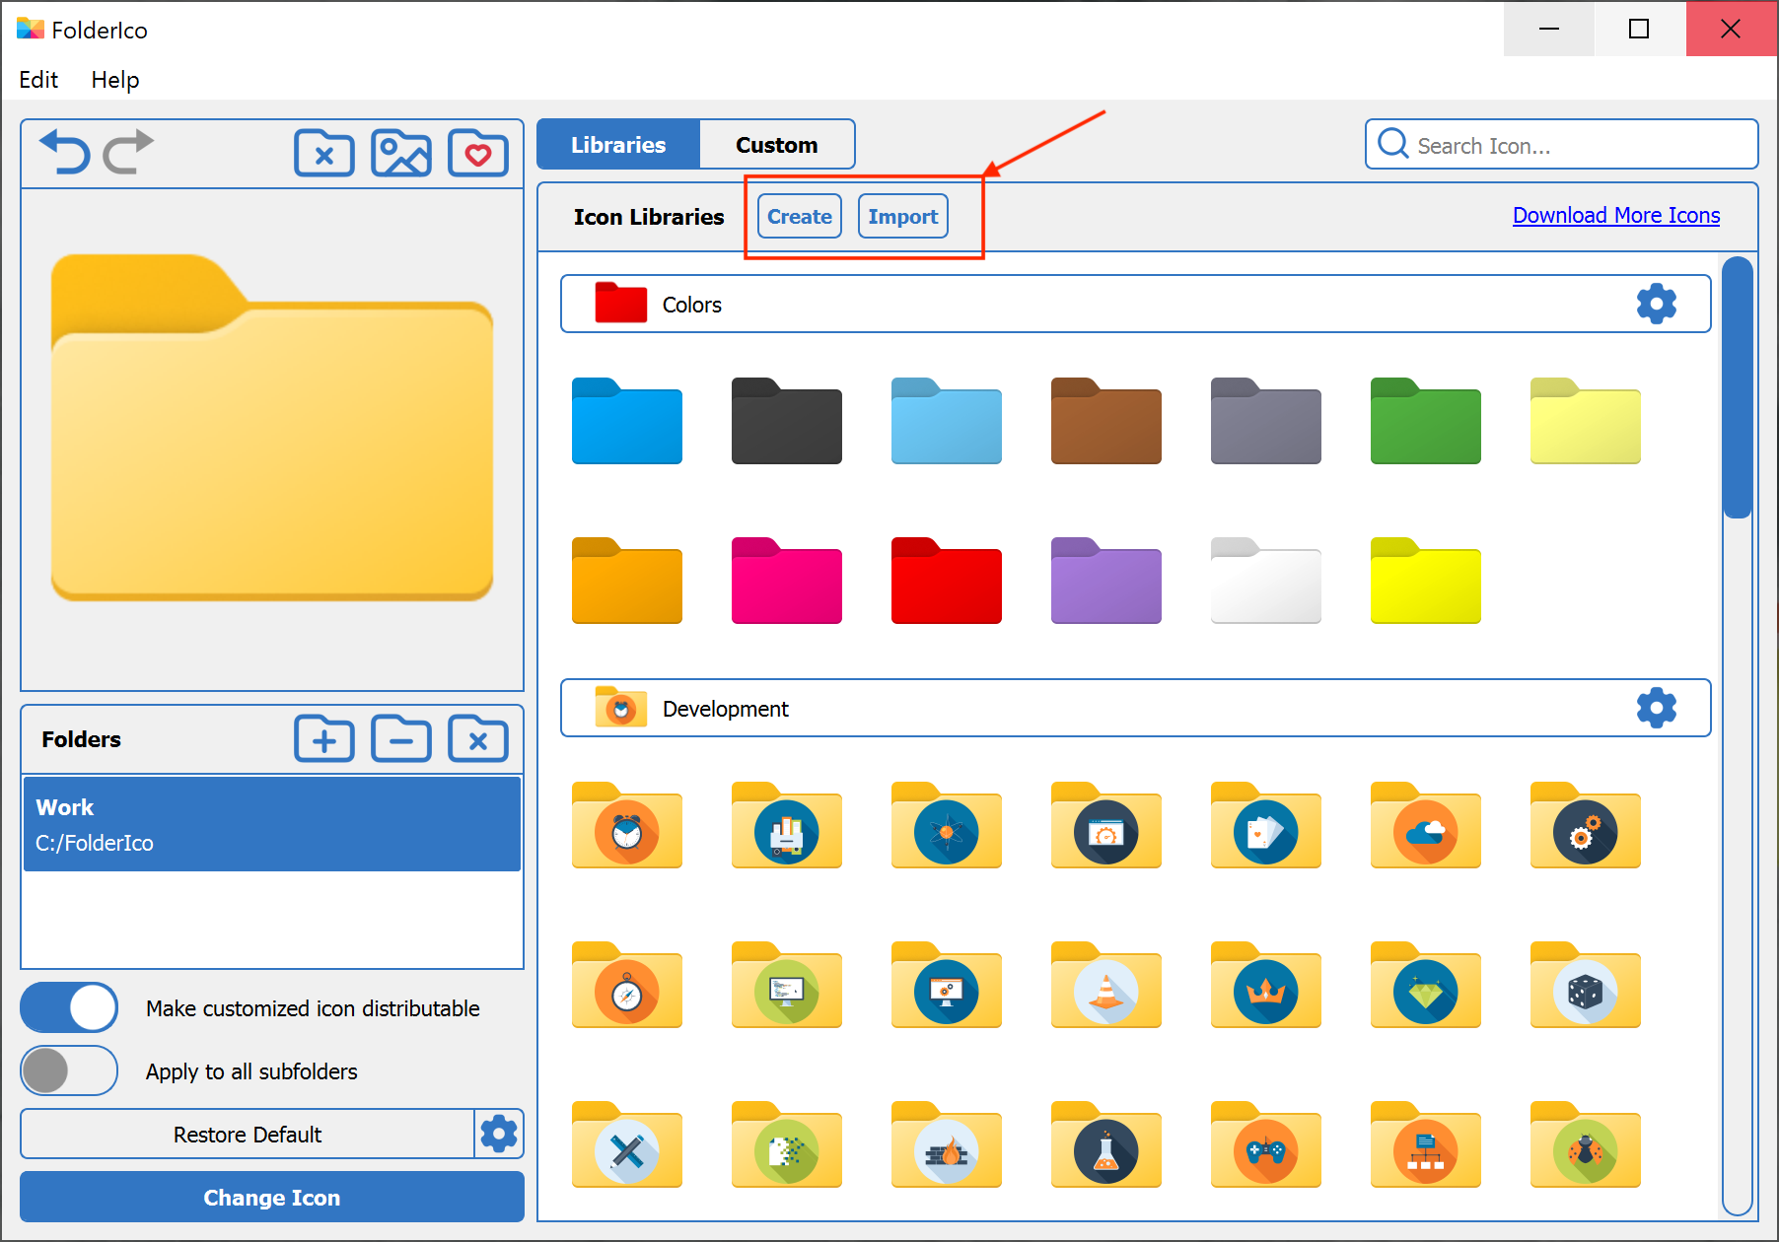Remove folder using the minus icon
Image resolution: width=1779 pixels, height=1242 pixels.
click(x=400, y=739)
